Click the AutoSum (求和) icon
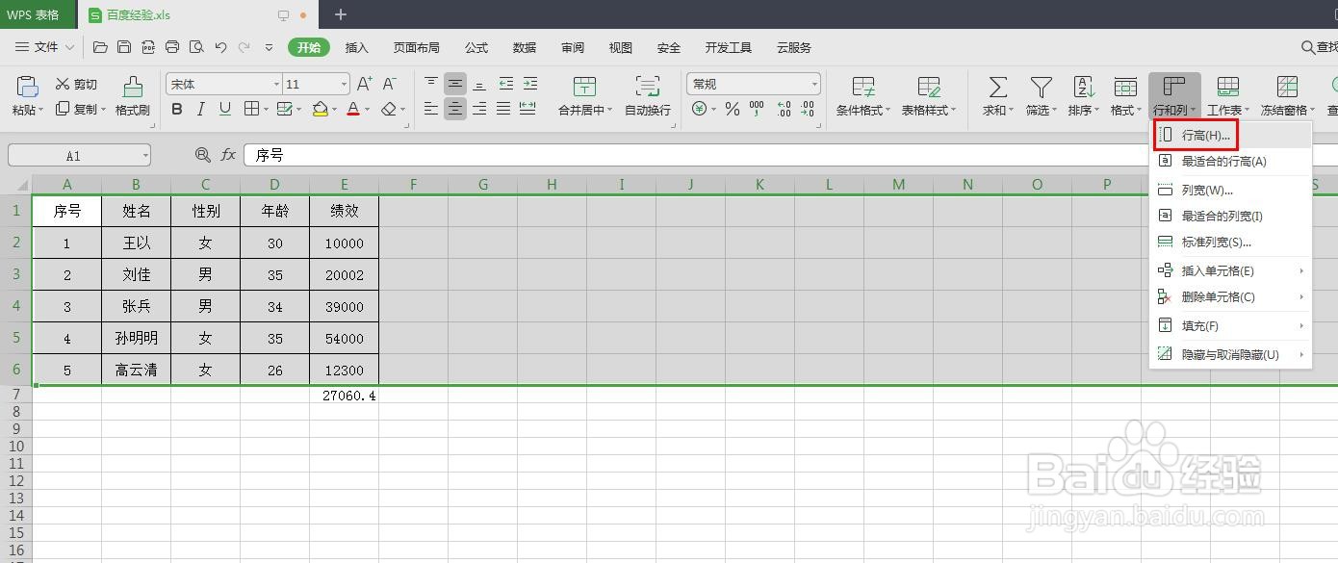The height and width of the screenshot is (563, 1338). click(996, 94)
